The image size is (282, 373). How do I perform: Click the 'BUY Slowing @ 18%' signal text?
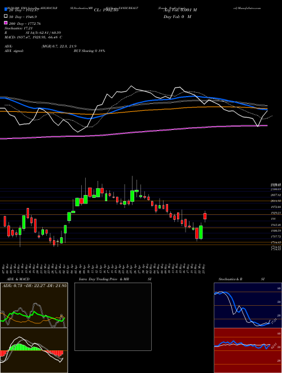click(x=90, y=51)
